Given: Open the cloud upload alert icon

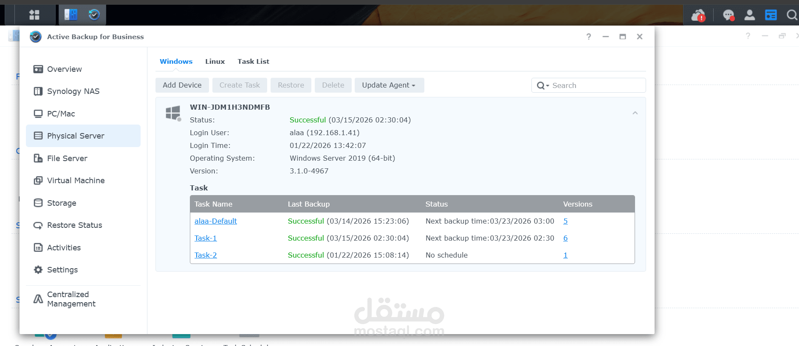Looking at the screenshot, I should pyautogui.click(x=698, y=15).
